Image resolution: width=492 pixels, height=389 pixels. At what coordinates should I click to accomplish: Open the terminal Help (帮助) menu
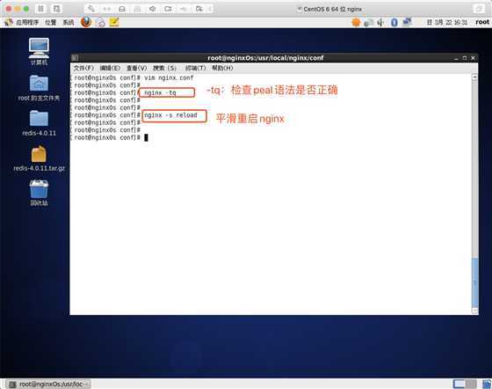tap(222, 68)
